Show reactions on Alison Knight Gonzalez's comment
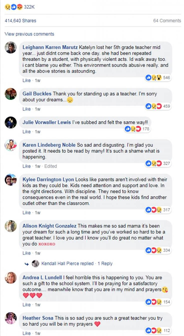The height and width of the screenshot is (336, 184). (158, 250)
